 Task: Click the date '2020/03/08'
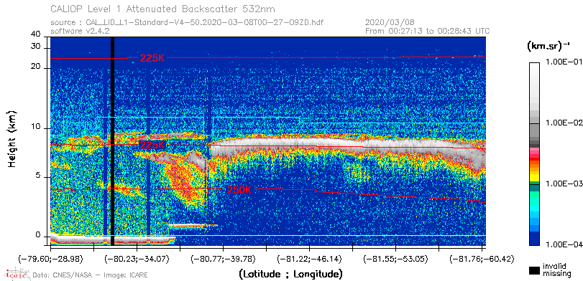click(x=390, y=23)
